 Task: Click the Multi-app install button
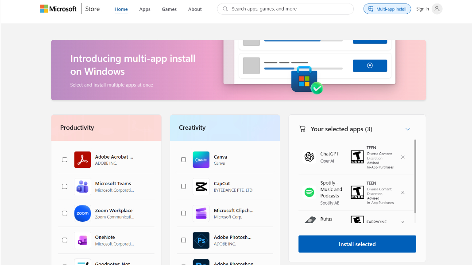point(387,8)
